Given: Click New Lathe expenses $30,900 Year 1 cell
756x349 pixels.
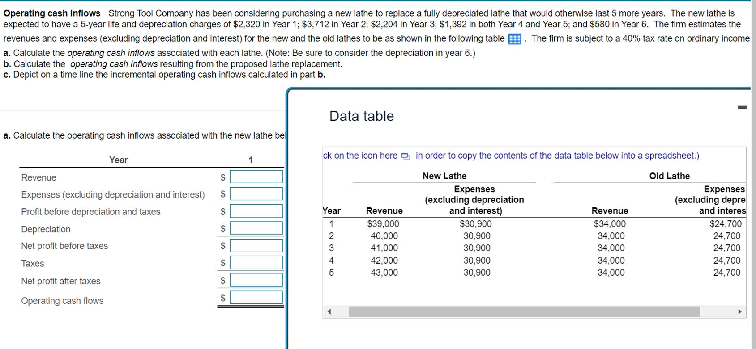Looking at the screenshot, I should click(476, 224).
